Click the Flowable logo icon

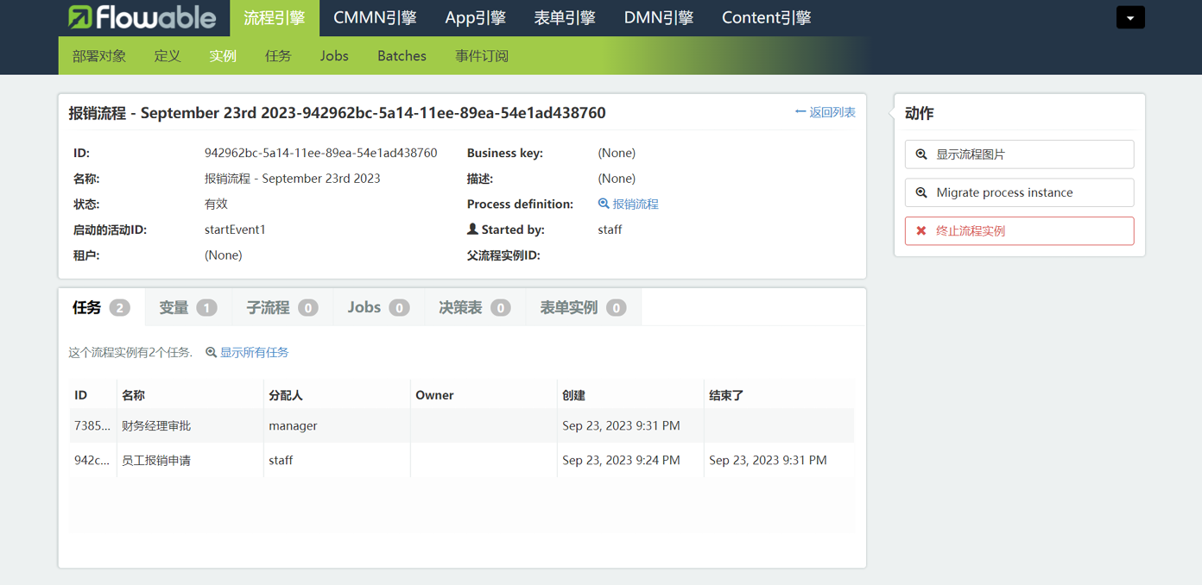point(80,17)
